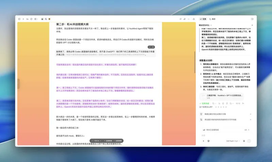Switch to the 摘录 tab

[212, 19]
